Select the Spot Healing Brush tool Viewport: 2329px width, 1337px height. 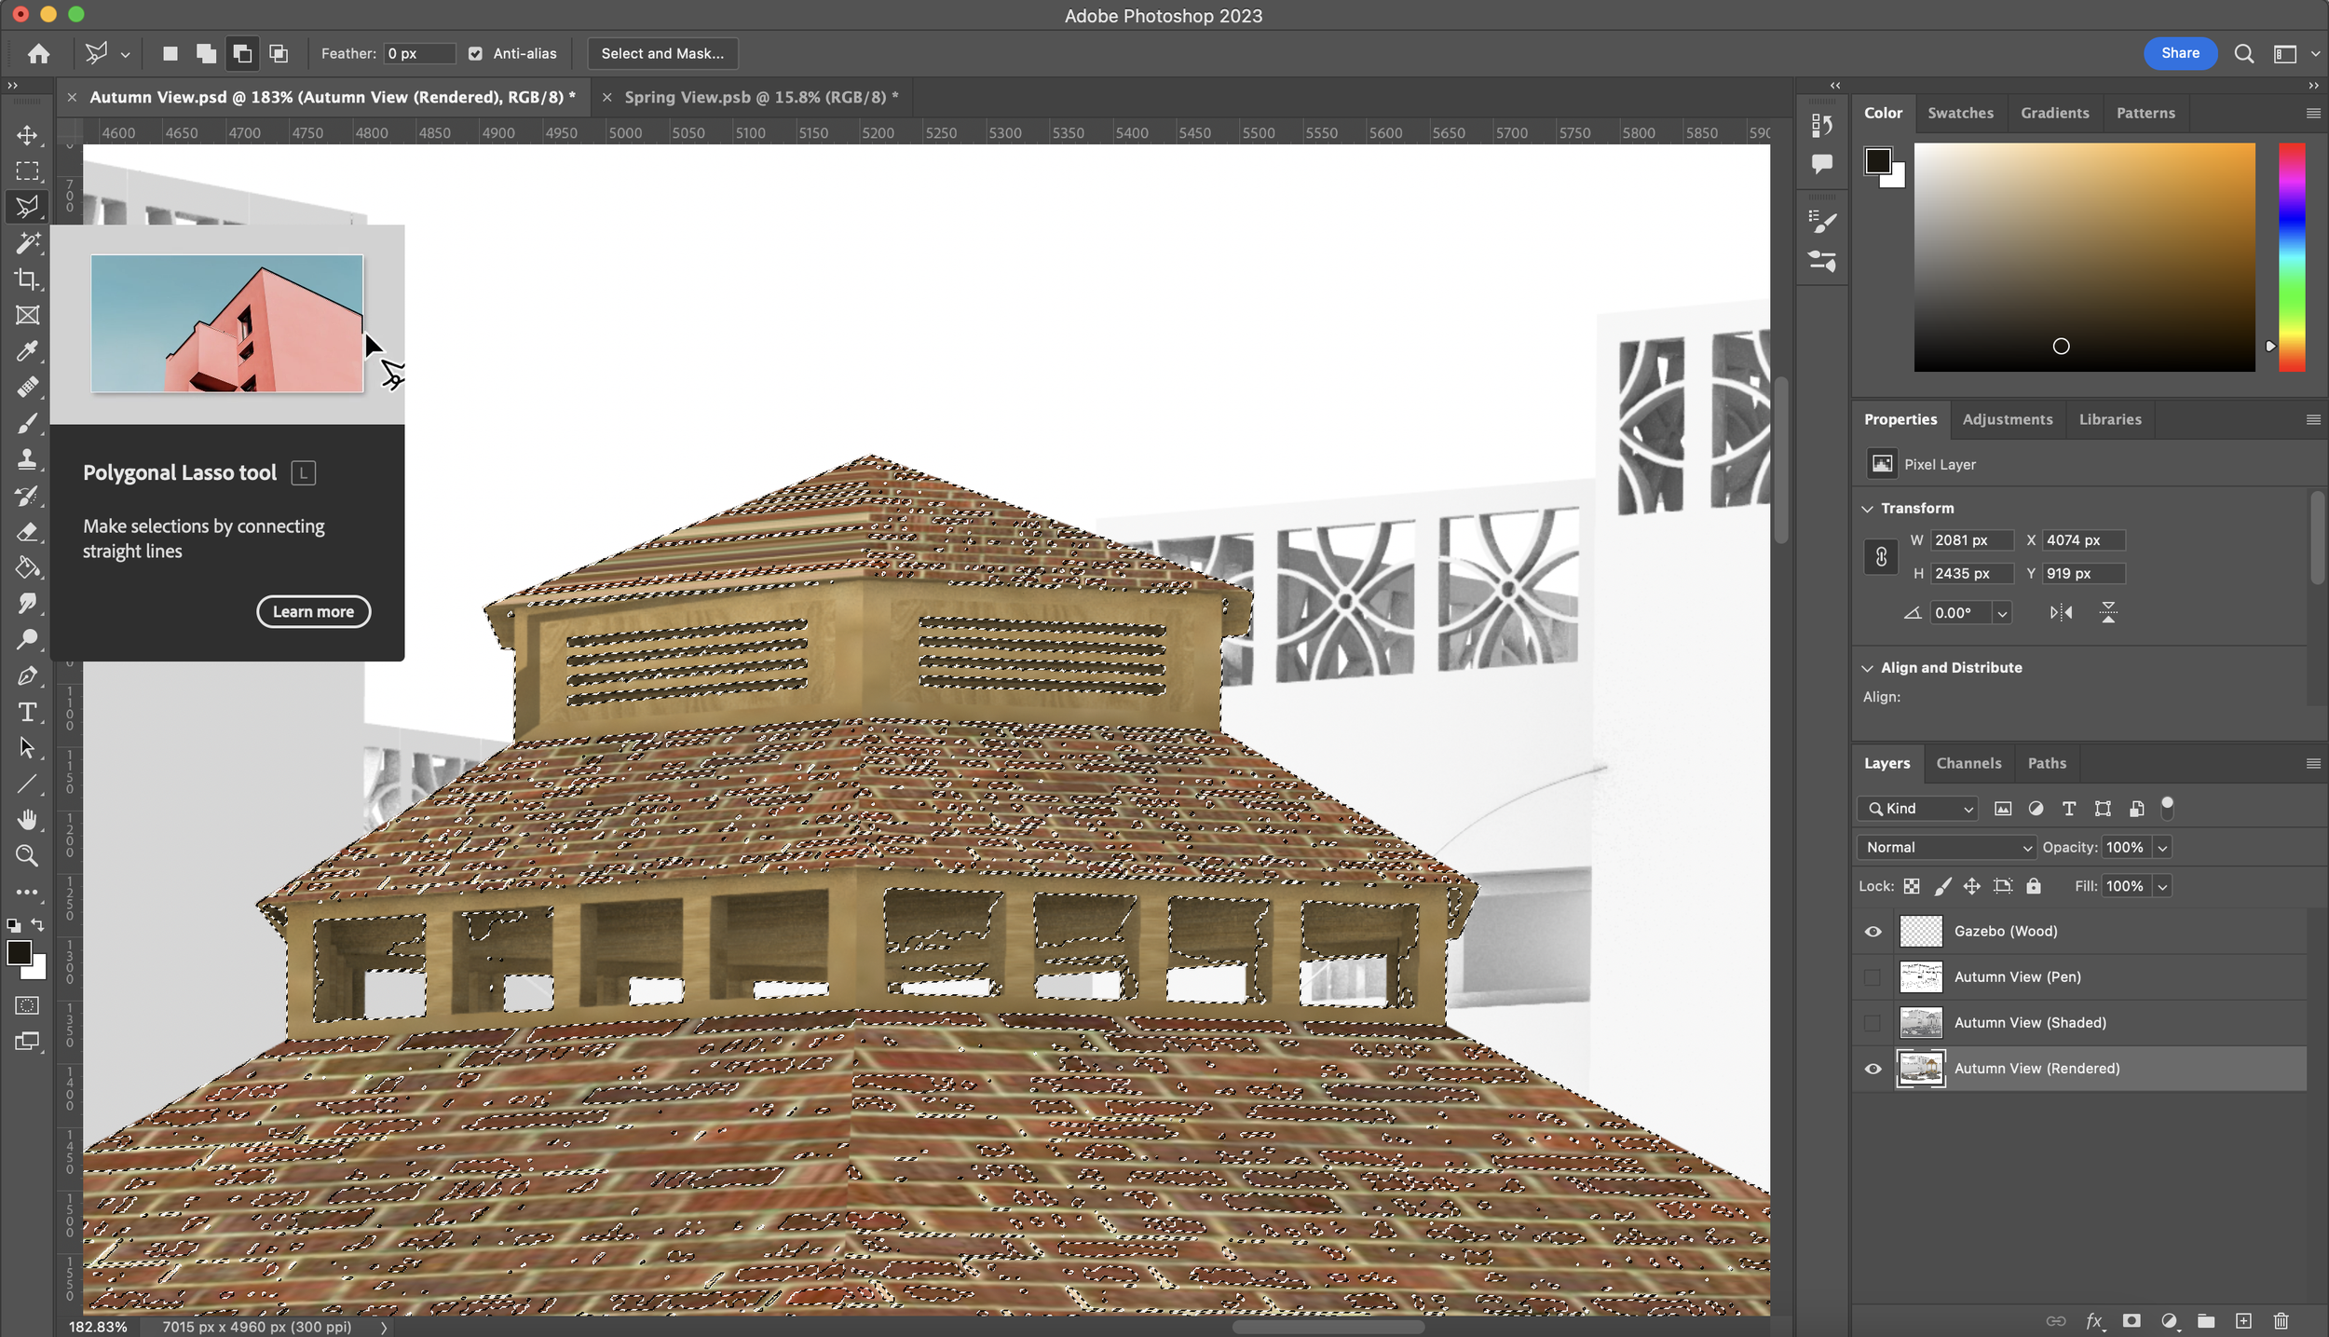[x=27, y=387]
